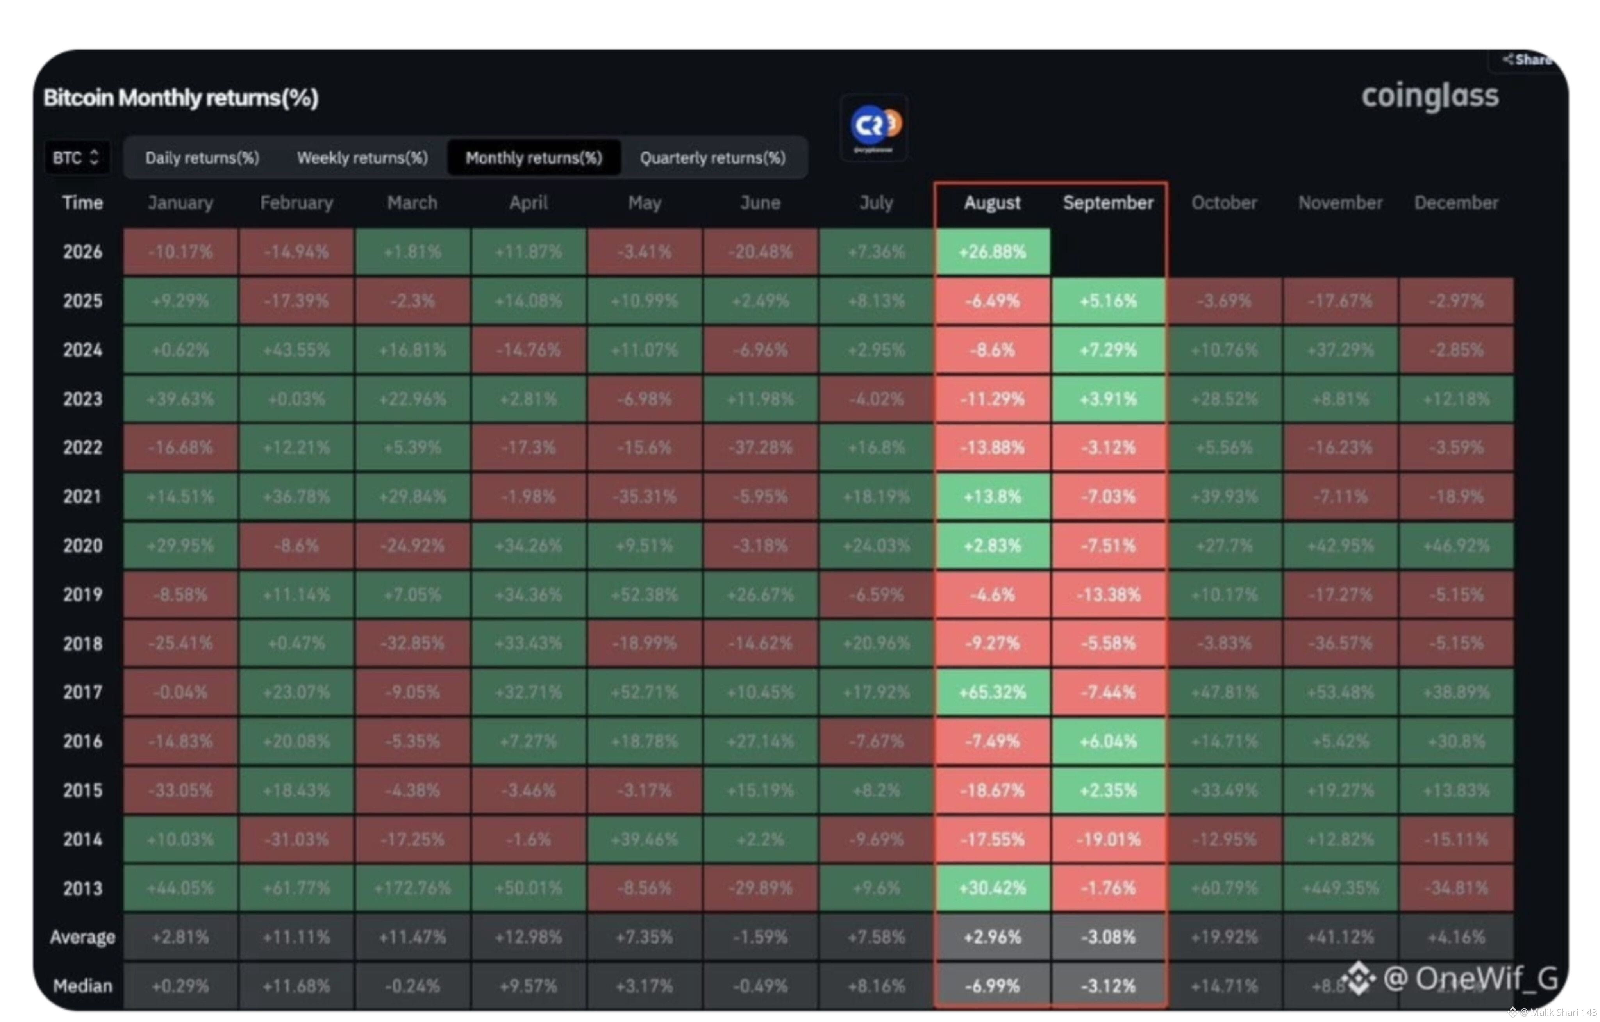Click the February column header
1600x1022 pixels.
click(296, 203)
